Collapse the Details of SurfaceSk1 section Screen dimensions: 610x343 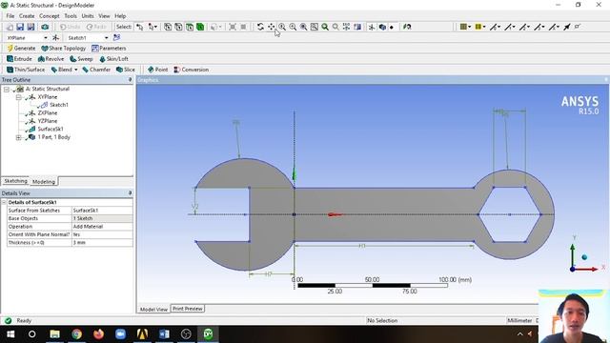pyautogui.click(x=4, y=202)
